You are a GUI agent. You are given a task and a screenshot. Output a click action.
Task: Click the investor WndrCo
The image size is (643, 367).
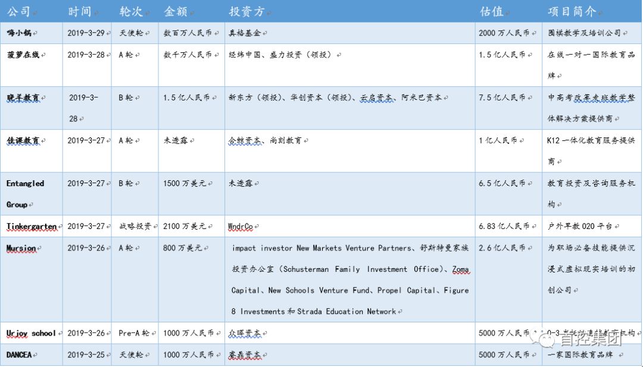(241, 226)
